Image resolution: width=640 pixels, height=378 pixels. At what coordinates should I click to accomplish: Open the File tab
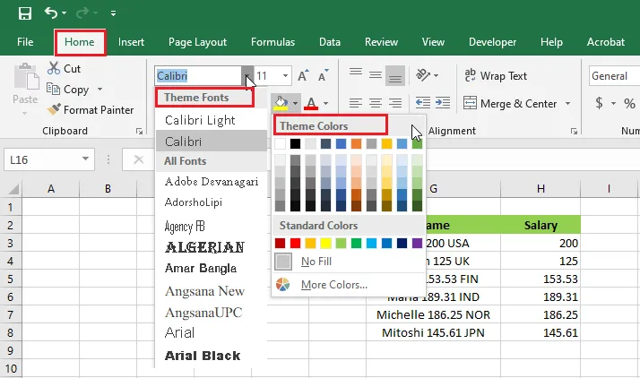[x=25, y=42]
